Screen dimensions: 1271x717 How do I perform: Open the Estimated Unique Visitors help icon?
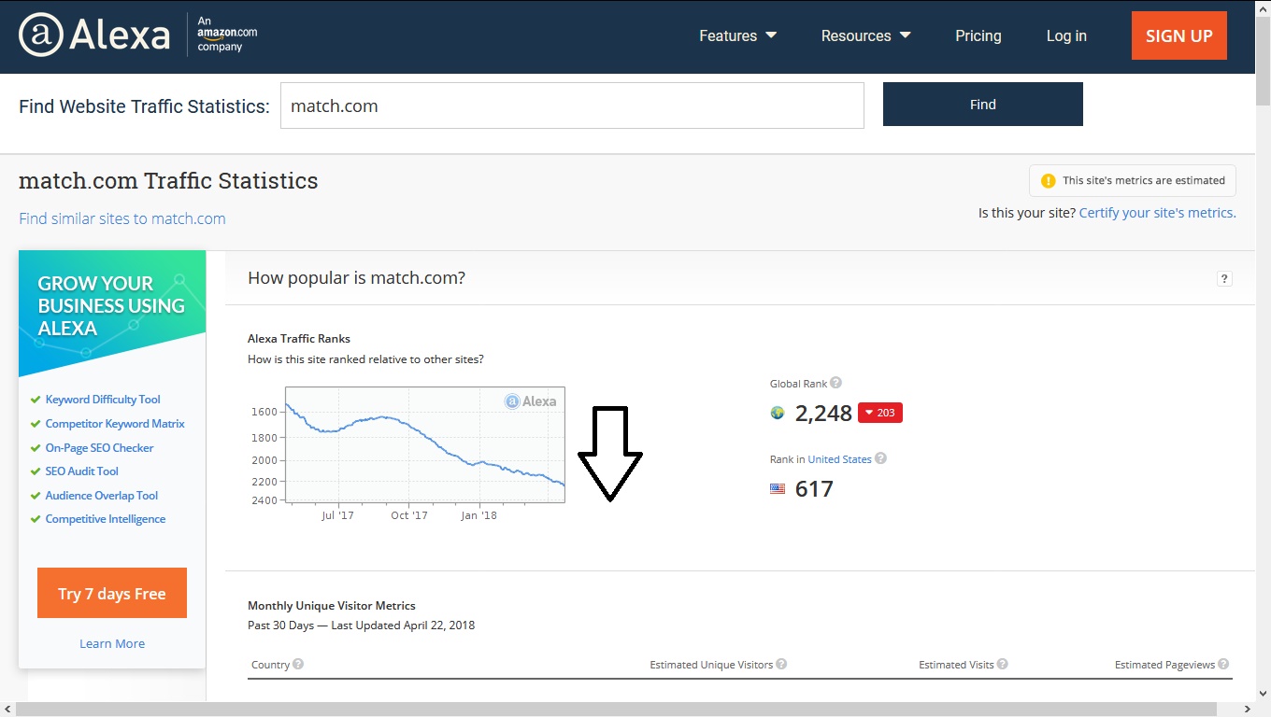point(781,664)
